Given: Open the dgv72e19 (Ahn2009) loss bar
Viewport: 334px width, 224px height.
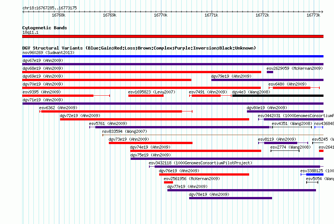Looking at the screenshot, I should pyautogui.click(x=155, y=119).
